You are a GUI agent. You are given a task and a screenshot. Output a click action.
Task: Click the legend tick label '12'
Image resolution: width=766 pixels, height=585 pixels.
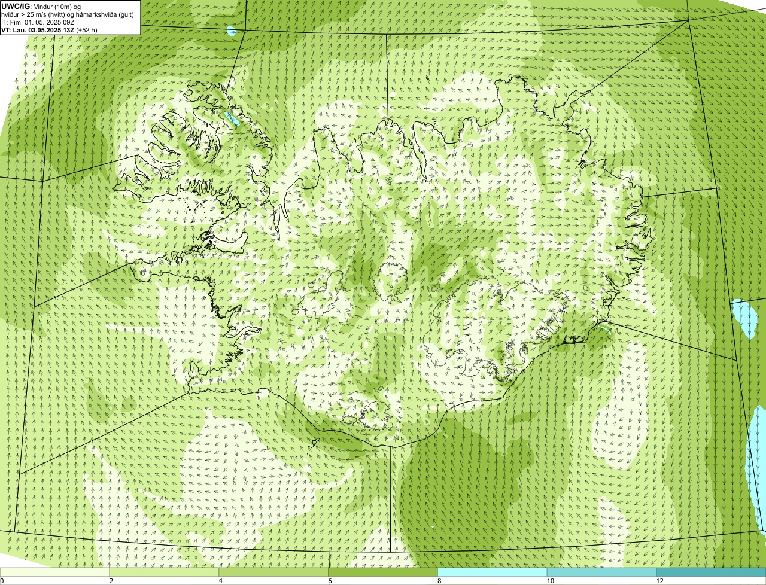[x=659, y=581]
